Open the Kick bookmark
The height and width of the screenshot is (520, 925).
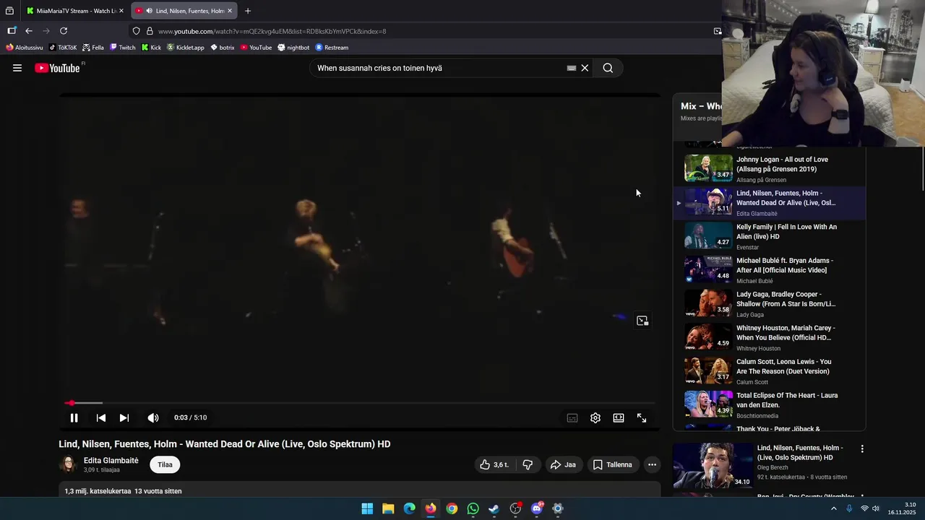click(152, 48)
